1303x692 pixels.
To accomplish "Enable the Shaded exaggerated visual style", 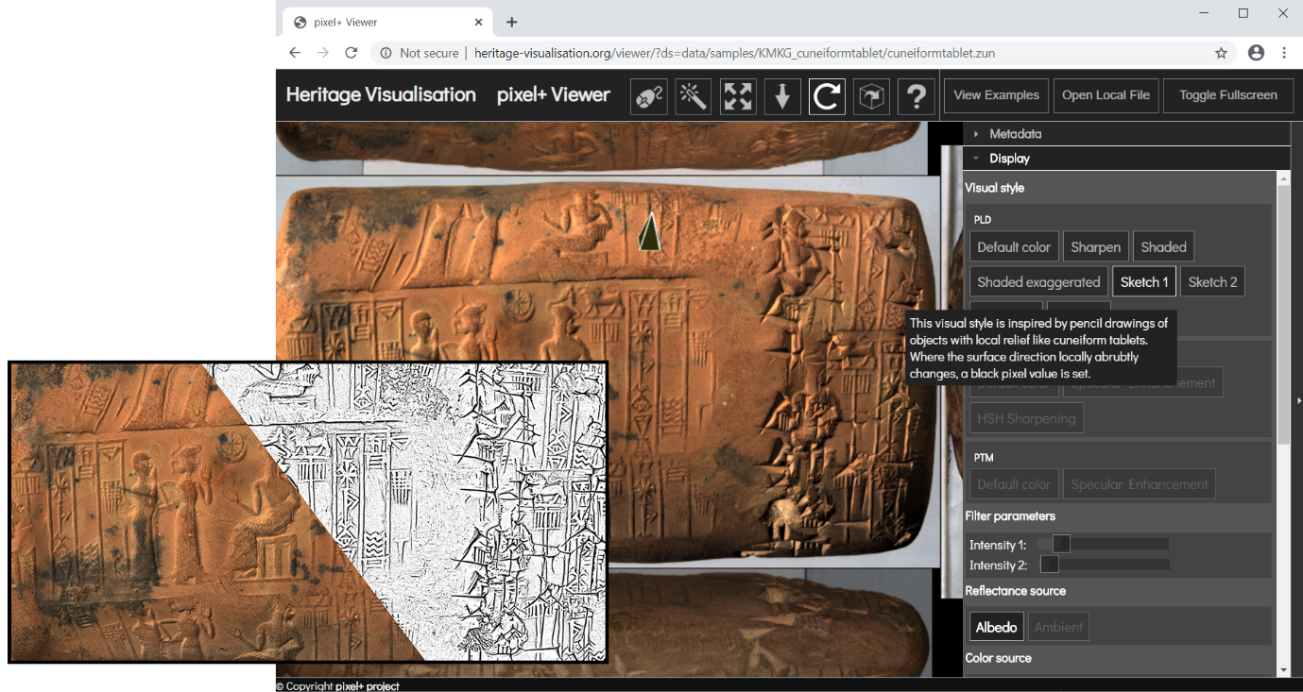I will (1038, 282).
